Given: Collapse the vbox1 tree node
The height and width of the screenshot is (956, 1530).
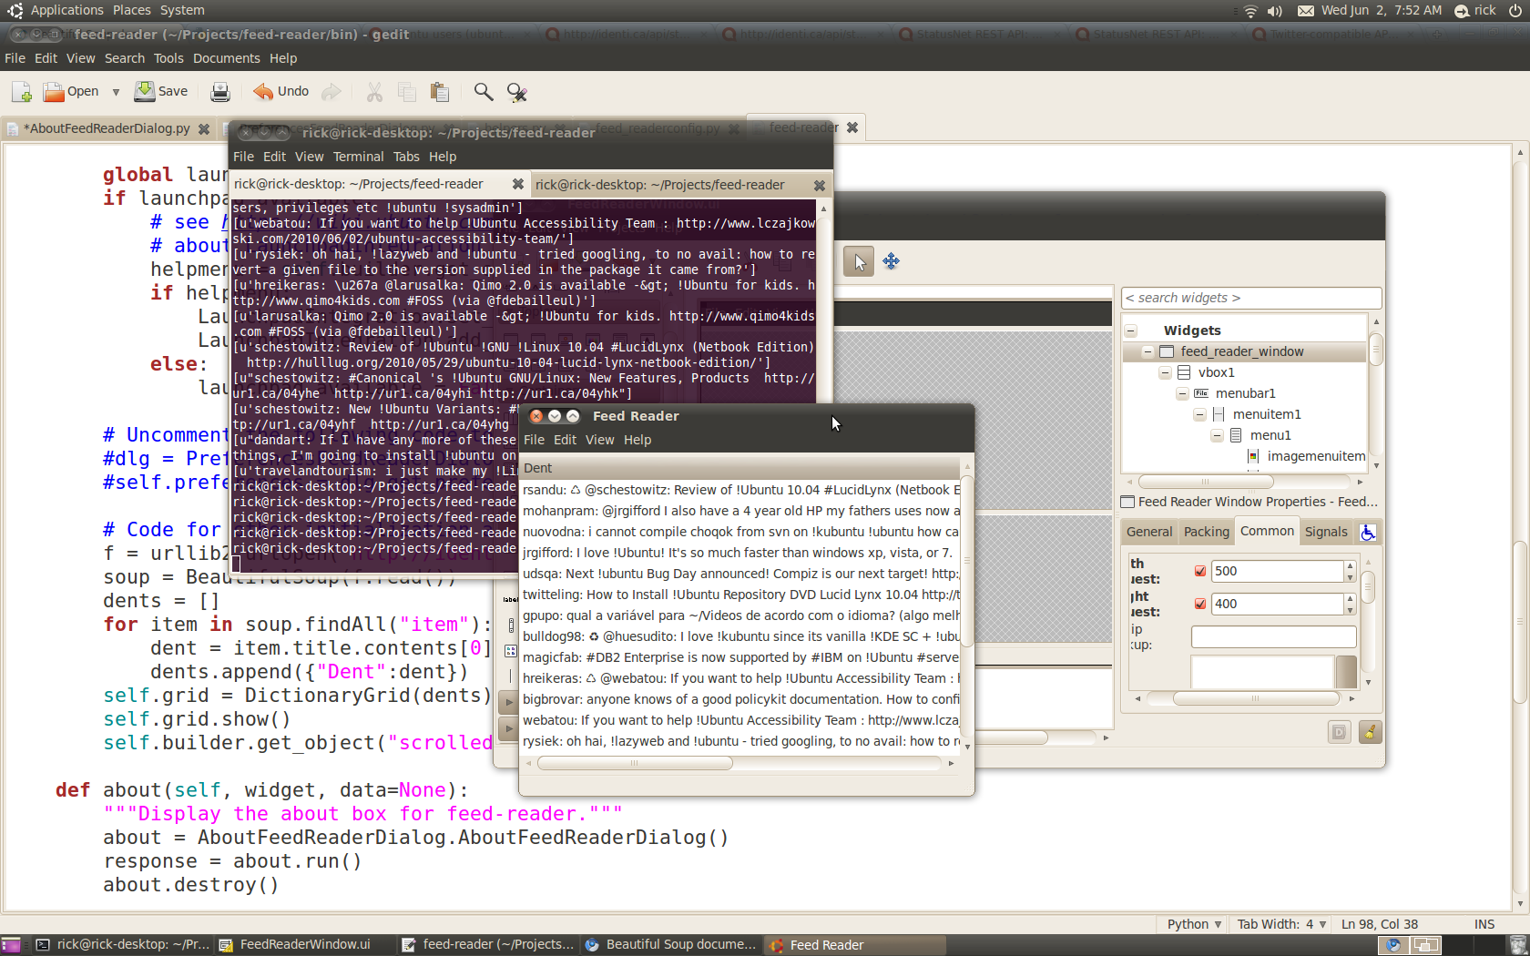Looking at the screenshot, I should tap(1165, 373).
